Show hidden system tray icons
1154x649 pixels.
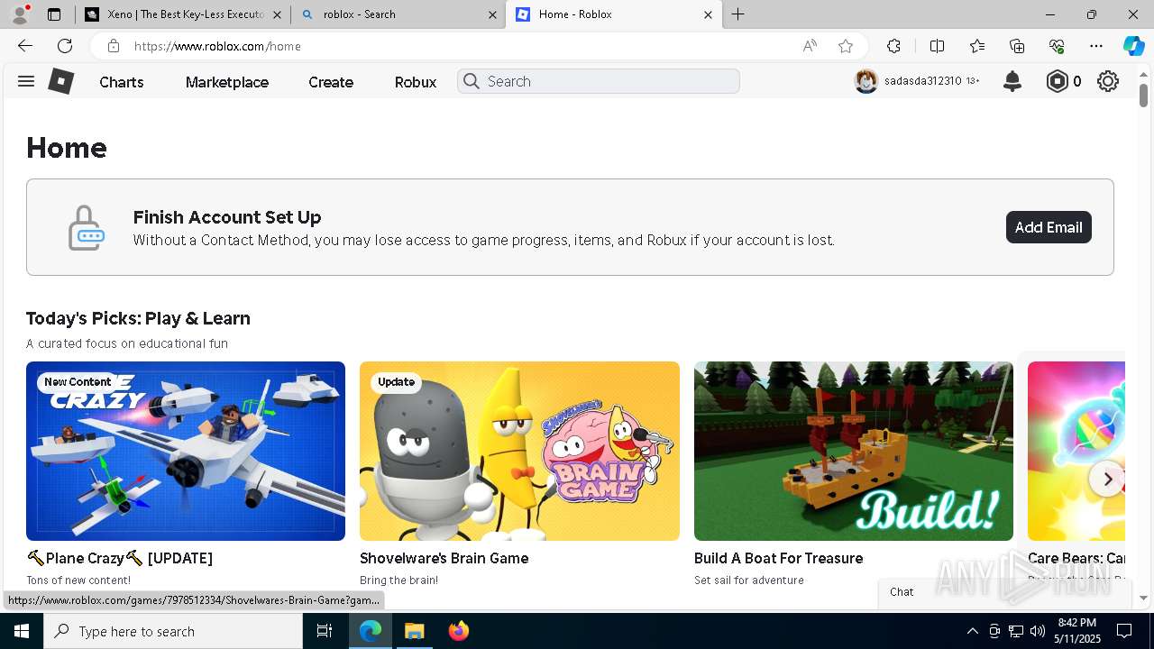point(972,631)
